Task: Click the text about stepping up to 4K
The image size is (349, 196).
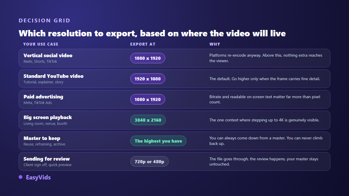Action: tap(264, 120)
